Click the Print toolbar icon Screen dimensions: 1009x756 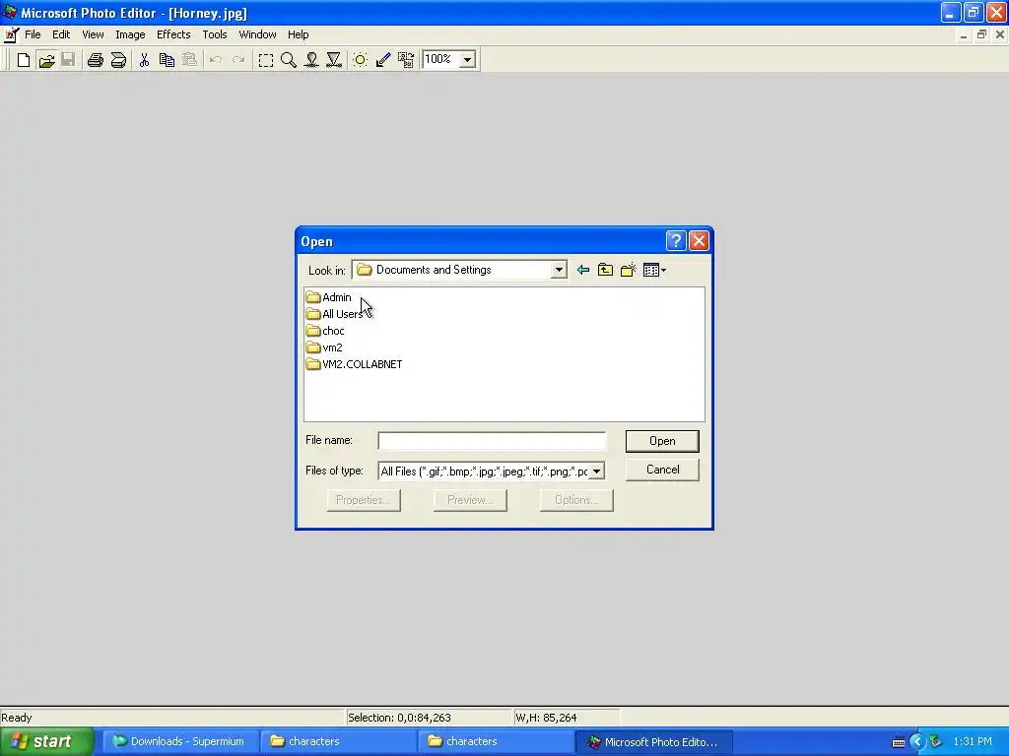(96, 60)
